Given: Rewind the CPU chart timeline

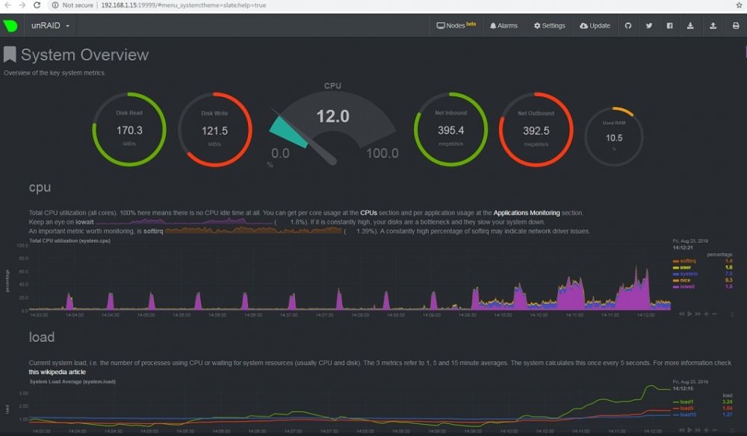Looking at the screenshot, I should [x=681, y=314].
